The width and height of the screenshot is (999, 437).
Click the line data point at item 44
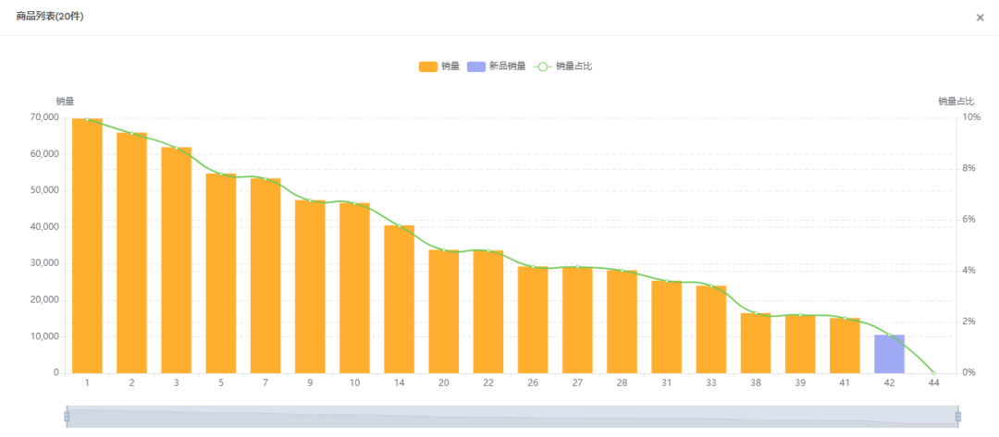933,372
